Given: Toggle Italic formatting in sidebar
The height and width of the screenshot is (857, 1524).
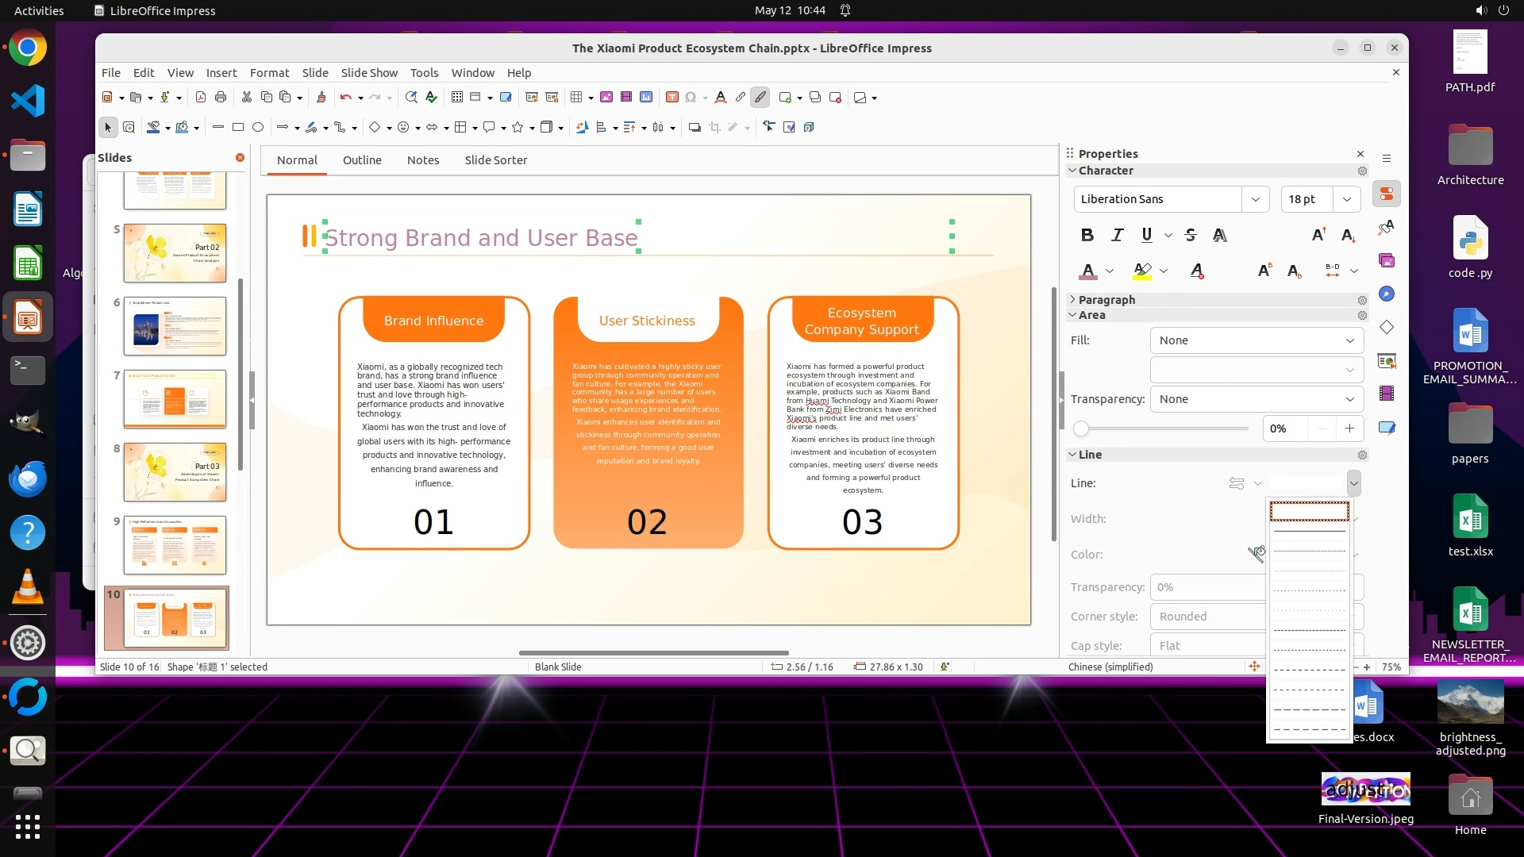Looking at the screenshot, I should coord(1118,235).
